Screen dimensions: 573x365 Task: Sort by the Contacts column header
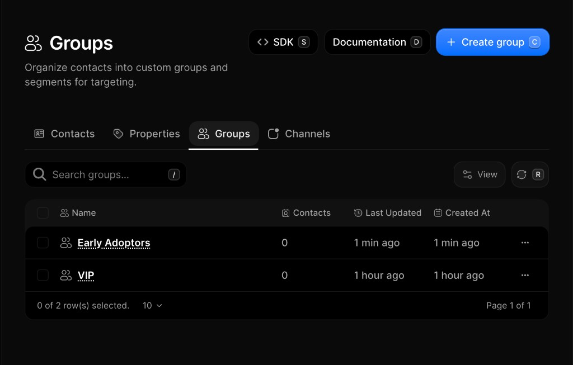[x=306, y=213]
